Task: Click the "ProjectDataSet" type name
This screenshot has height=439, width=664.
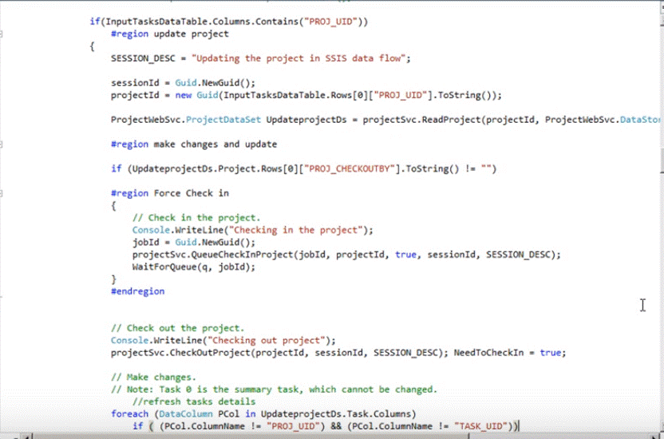Action: click(223, 120)
